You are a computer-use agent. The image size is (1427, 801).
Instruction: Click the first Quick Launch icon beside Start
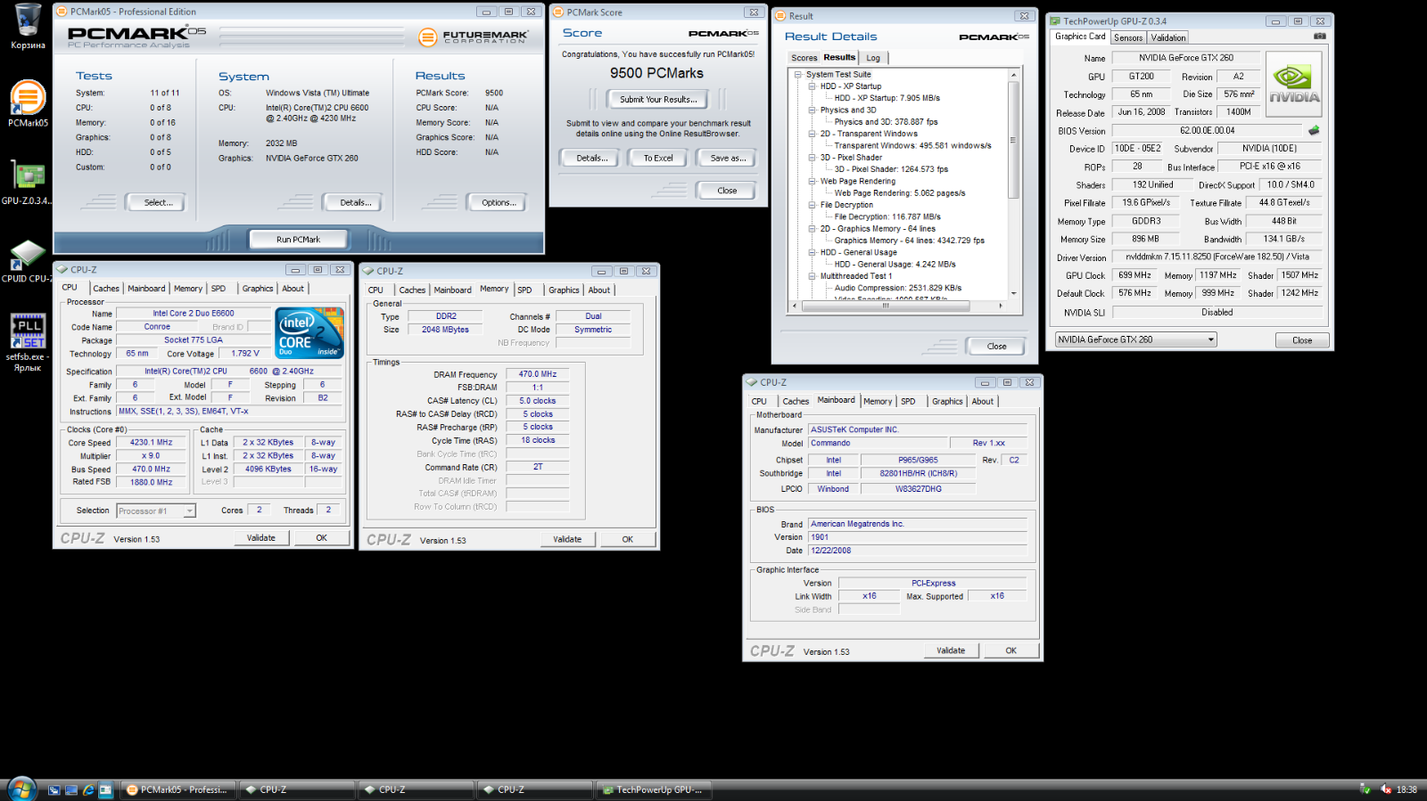coord(54,789)
